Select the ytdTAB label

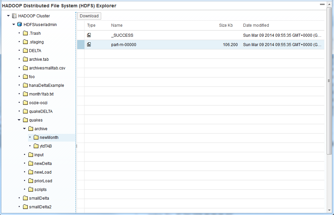[x=45, y=146]
